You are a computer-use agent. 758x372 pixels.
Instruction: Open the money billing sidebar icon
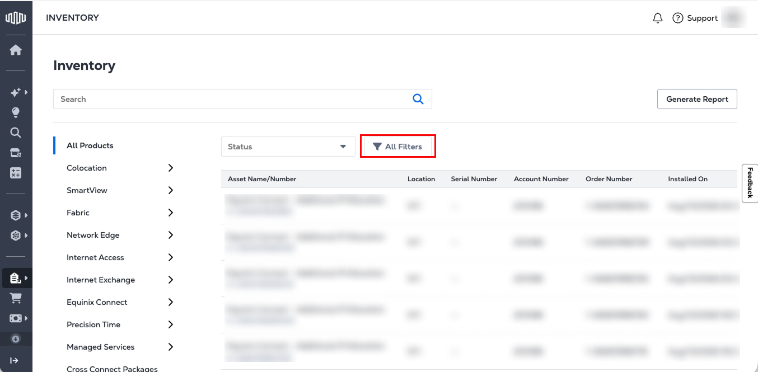[x=16, y=318]
